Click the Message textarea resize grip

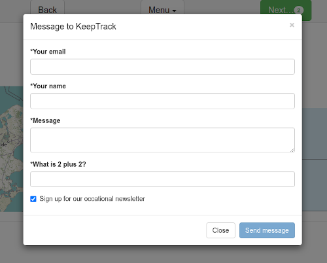[x=292, y=150]
